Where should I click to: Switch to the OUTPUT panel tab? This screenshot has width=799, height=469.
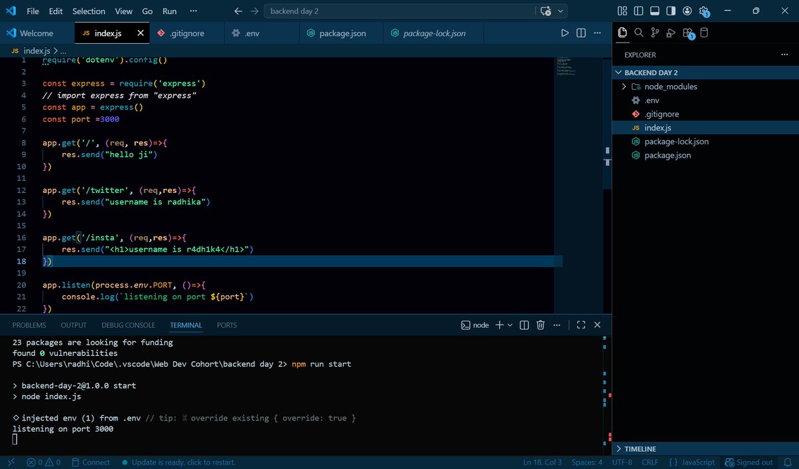pyautogui.click(x=74, y=325)
